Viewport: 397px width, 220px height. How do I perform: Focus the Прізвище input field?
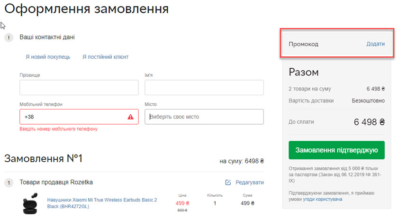pos(79,87)
